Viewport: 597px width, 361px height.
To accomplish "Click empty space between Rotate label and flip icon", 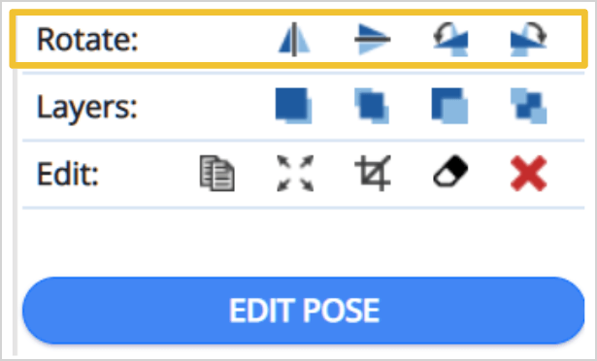I will point(208,39).
